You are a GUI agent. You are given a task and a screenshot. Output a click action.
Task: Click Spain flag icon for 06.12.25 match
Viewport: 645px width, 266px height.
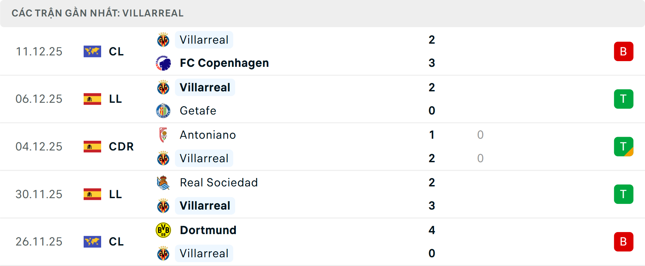(92, 99)
